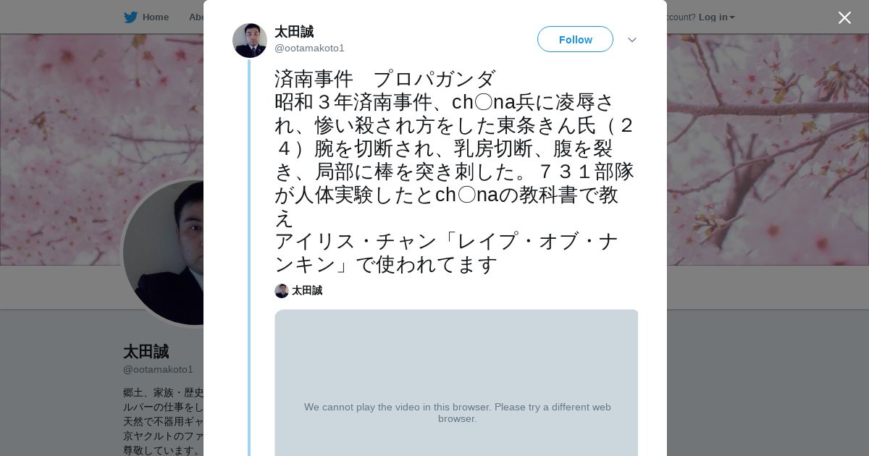Click the 太田誠 name in tweet header

coord(294,32)
